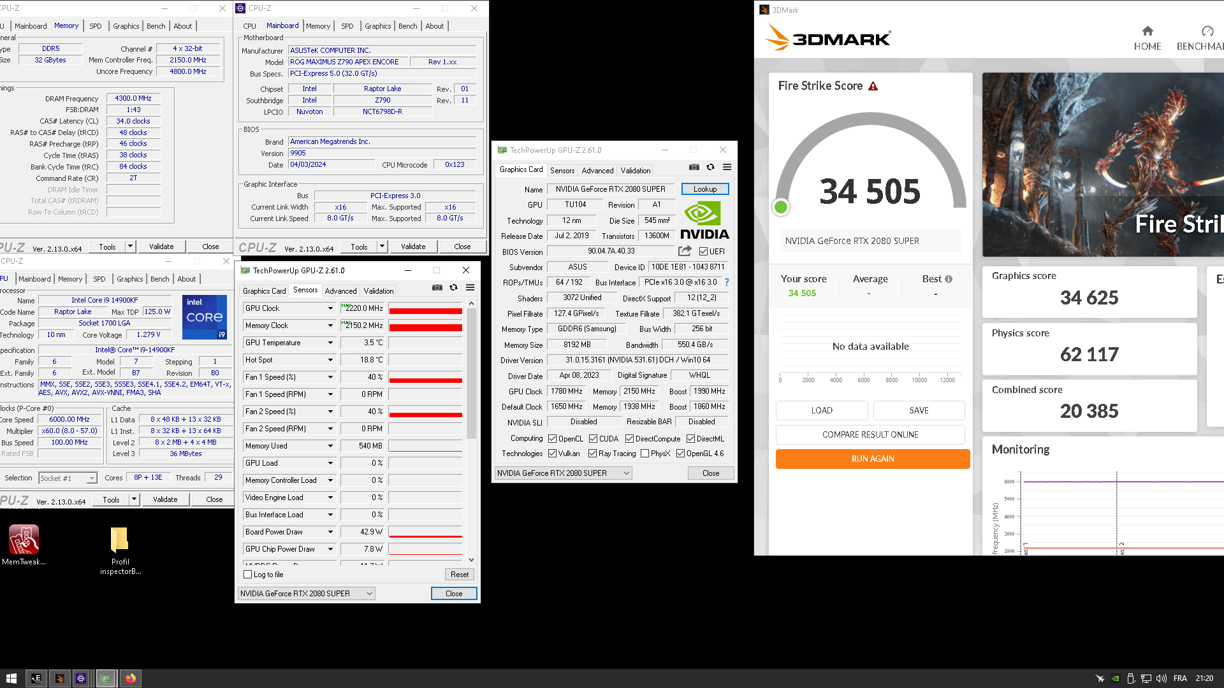Toggle the Ray Tracing checkbox

click(x=592, y=453)
